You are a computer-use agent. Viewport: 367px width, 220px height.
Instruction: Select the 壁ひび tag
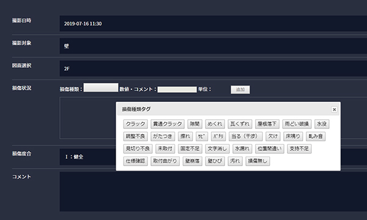(x=215, y=161)
